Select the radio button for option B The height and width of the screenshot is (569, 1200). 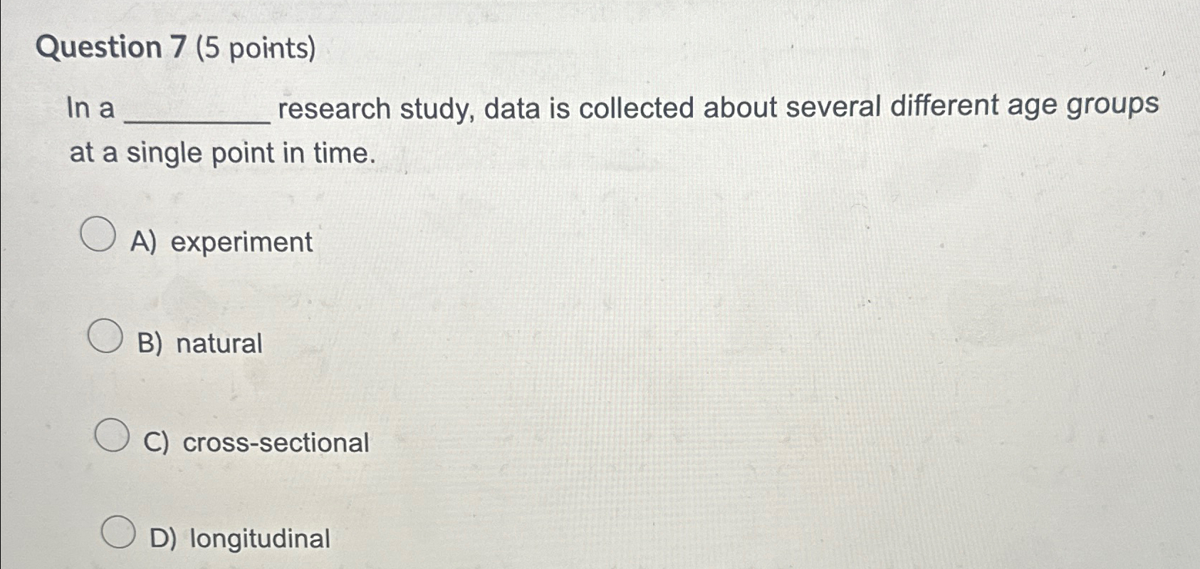[x=105, y=335]
